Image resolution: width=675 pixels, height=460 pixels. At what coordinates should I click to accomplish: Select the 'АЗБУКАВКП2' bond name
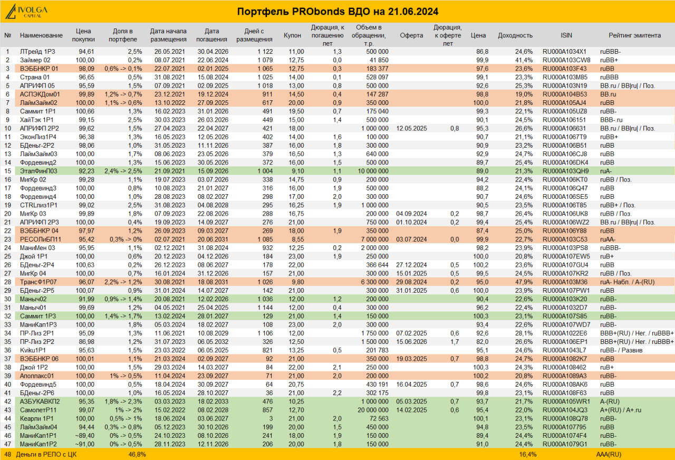click(41, 401)
